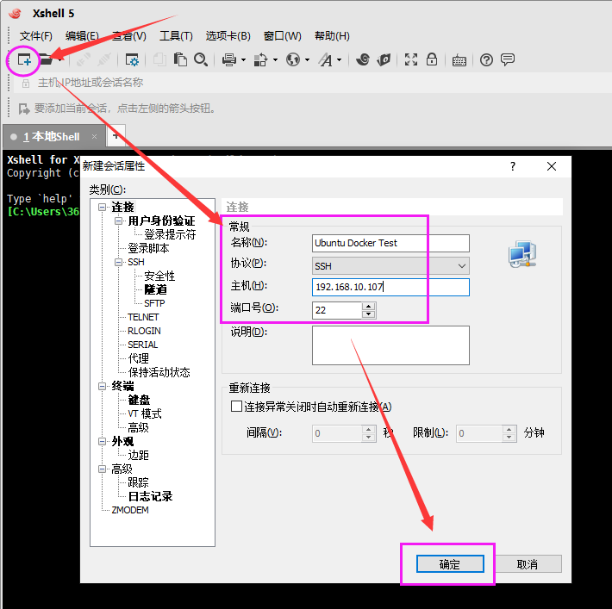Enable 连接异常关闭时自动重新连接 checkbox
Image resolution: width=612 pixels, height=609 pixels.
(236, 407)
